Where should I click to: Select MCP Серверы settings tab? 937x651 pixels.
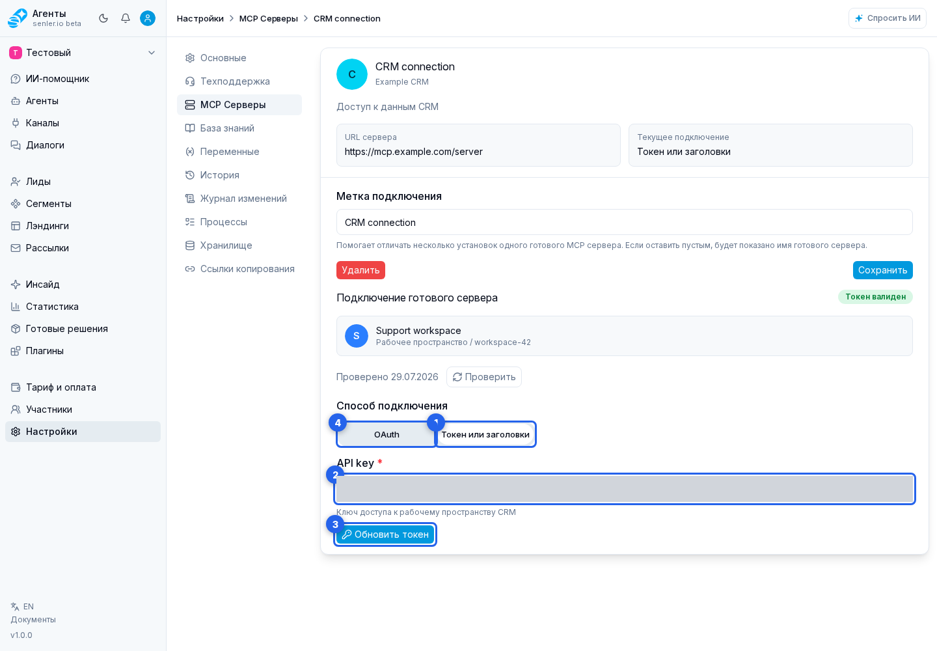[239, 105]
